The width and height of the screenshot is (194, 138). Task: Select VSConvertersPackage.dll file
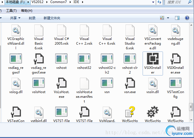(153, 37)
